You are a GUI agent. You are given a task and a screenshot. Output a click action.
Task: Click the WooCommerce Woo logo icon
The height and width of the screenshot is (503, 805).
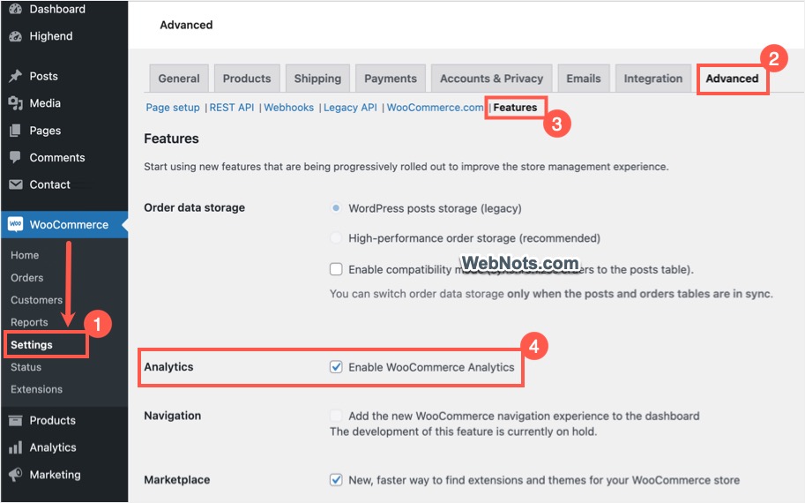[15, 224]
